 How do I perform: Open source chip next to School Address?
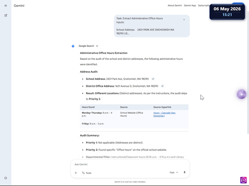pos(153,79)
